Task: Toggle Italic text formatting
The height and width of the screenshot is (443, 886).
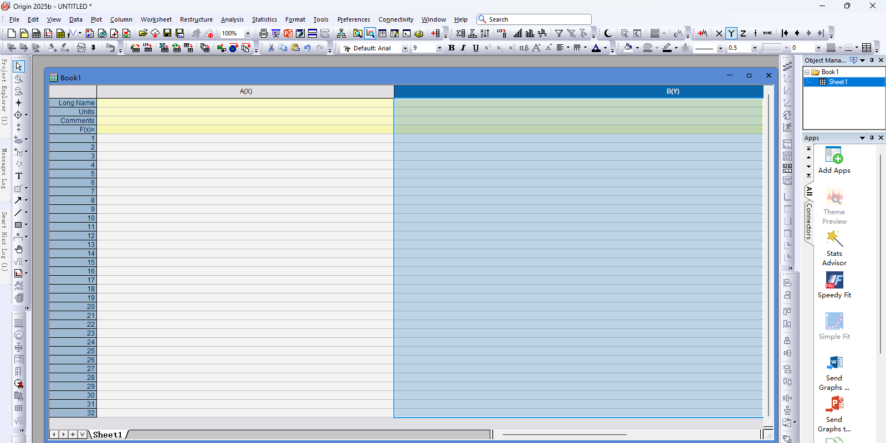Action: (463, 48)
